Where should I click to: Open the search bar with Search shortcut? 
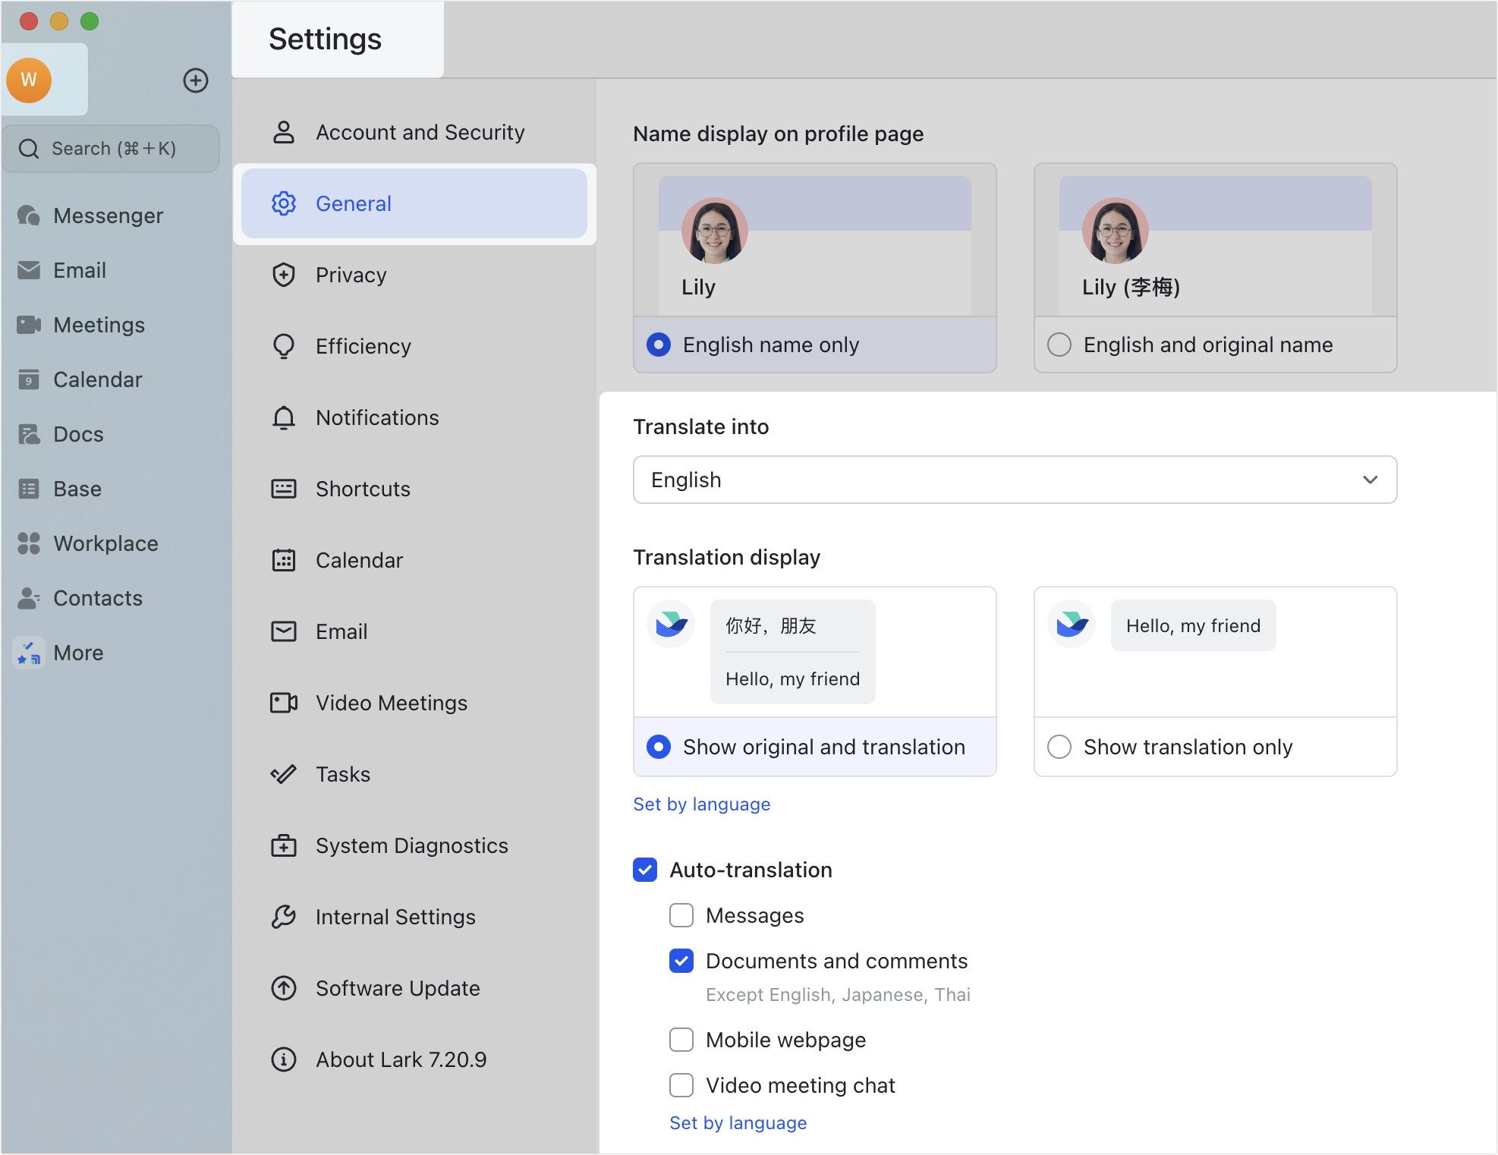tap(111, 148)
